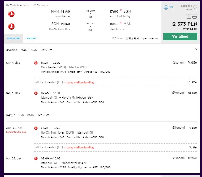Click the mytrip.com provider label

[190, 29]
